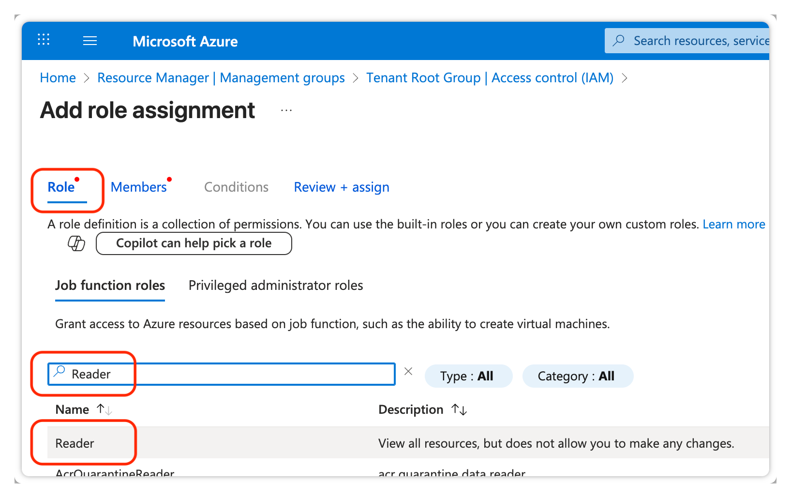Open the Azure app launcher grid icon
Viewport: 791px width, 498px height.
click(44, 40)
